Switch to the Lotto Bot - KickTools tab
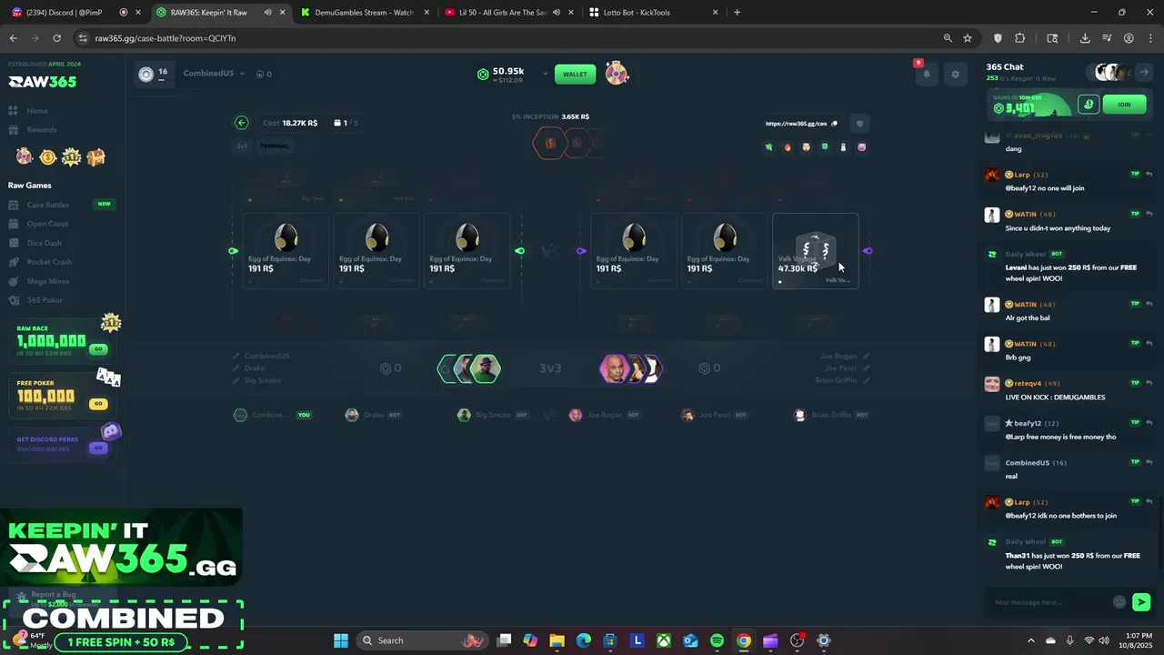1164x655 pixels. coord(651,13)
